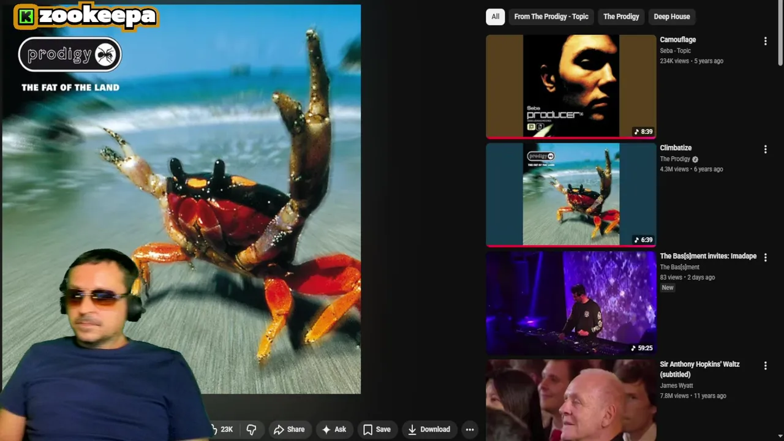The width and height of the screenshot is (784, 441).
Task: Click '83 views • 2 days ago' text
Action: coord(687,277)
